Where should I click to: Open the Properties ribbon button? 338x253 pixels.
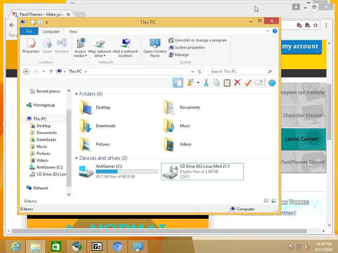tap(31, 45)
